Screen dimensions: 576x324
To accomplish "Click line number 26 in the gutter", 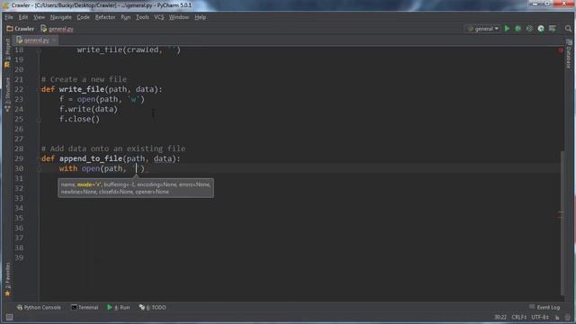I will click(x=19, y=129).
